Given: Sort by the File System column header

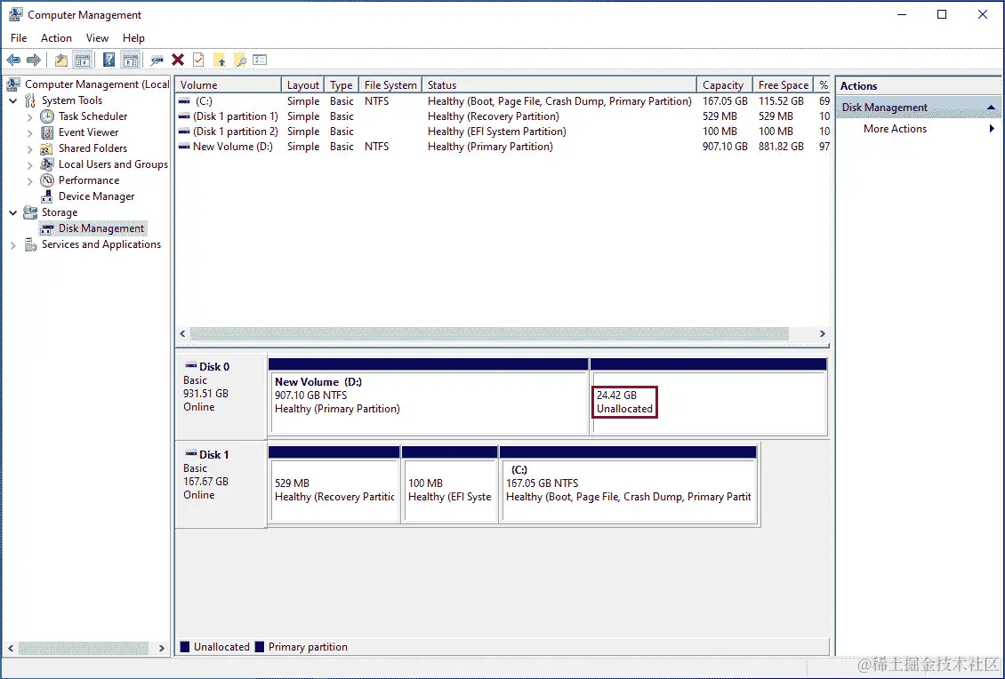Looking at the screenshot, I should (390, 85).
